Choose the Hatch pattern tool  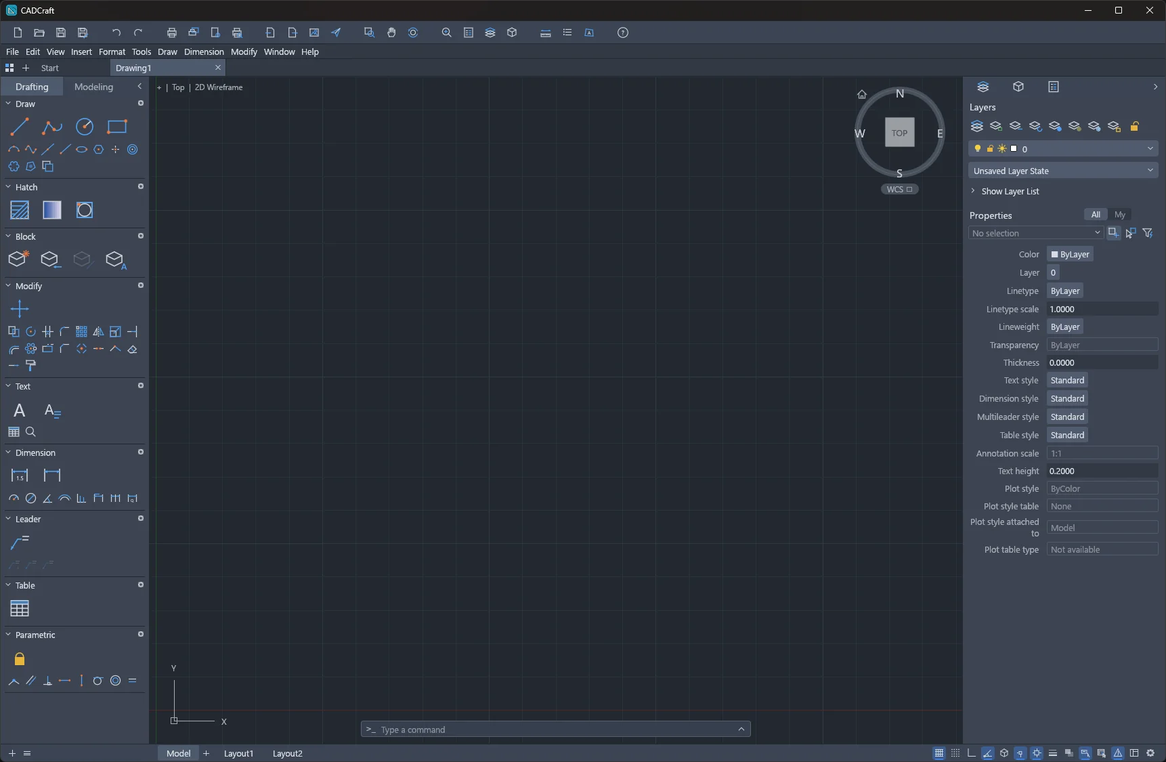[x=20, y=210]
